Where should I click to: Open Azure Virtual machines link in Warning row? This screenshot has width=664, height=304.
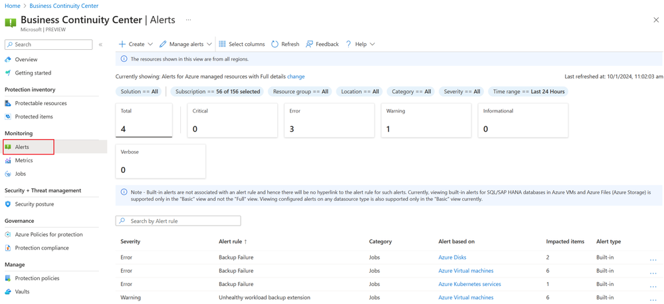pos(466,297)
